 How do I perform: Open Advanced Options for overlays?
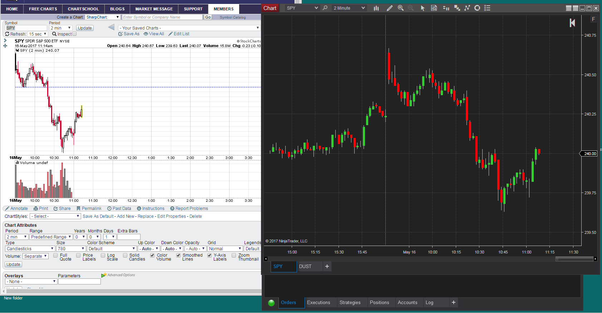point(118,275)
